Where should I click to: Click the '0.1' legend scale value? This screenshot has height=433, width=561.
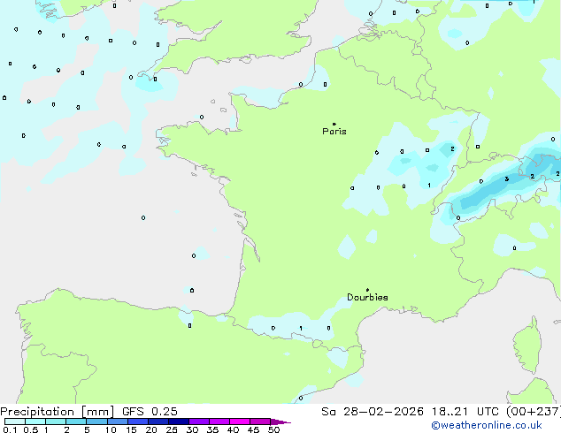coord(10,429)
